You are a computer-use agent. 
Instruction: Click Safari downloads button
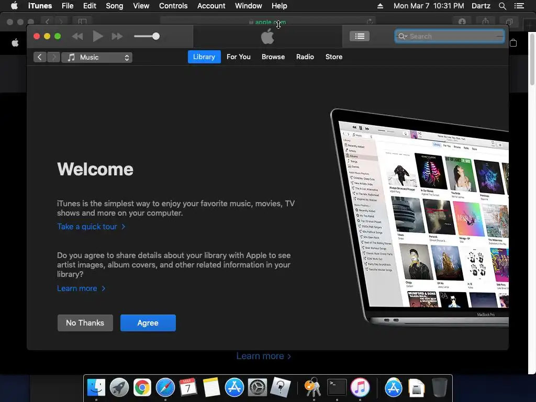click(x=462, y=21)
